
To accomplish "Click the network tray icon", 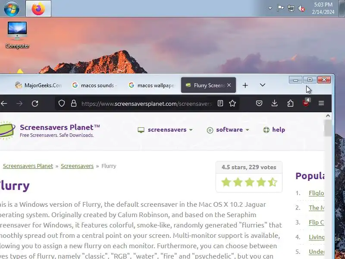I will [x=291, y=8].
